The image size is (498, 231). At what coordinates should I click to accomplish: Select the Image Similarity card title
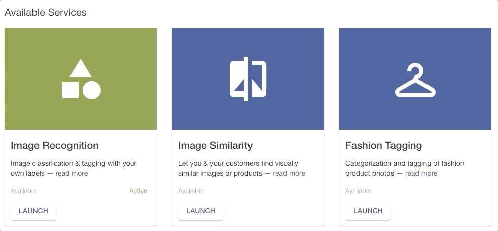tap(216, 146)
